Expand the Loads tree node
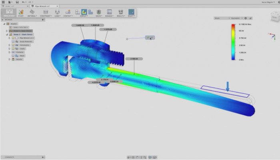 (10, 48)
